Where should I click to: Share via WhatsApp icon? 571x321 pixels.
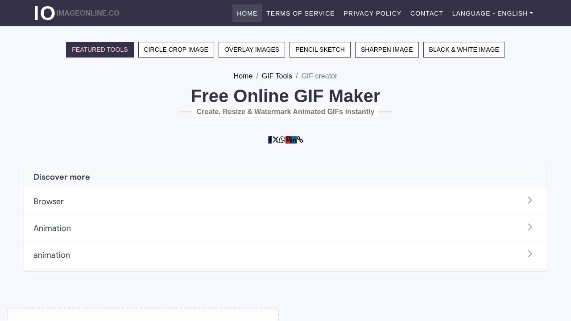[x=282, y=140]
